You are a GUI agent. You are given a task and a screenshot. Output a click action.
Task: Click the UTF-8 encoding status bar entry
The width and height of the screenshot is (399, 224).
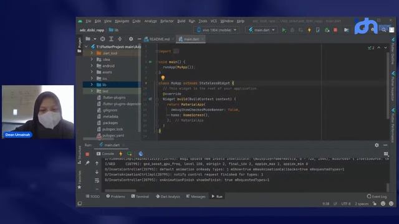(346, 203)
